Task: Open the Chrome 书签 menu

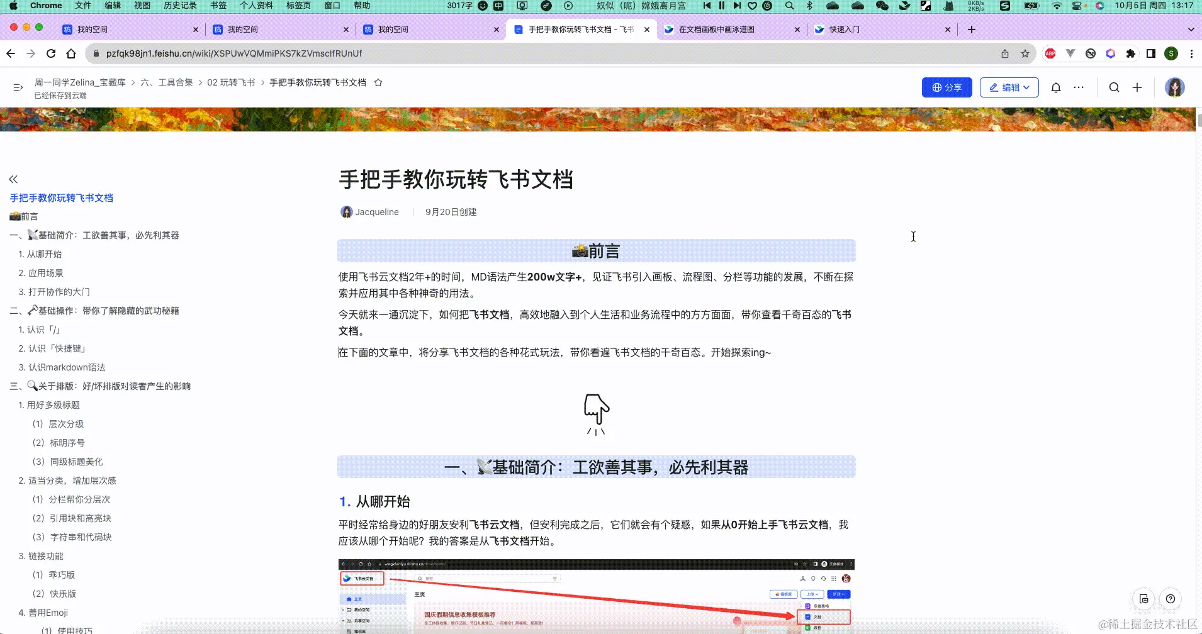Action: 218,6
